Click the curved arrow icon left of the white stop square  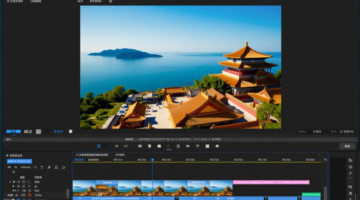tap(197, 146)
